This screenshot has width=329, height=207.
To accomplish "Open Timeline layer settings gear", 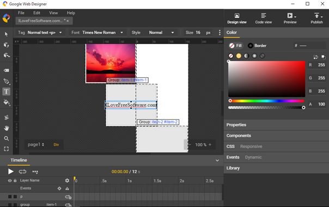I will (x=67, y=180).
